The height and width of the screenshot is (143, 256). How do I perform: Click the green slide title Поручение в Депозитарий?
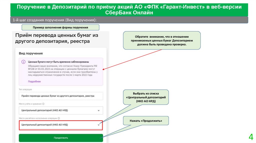click(129, 10)
